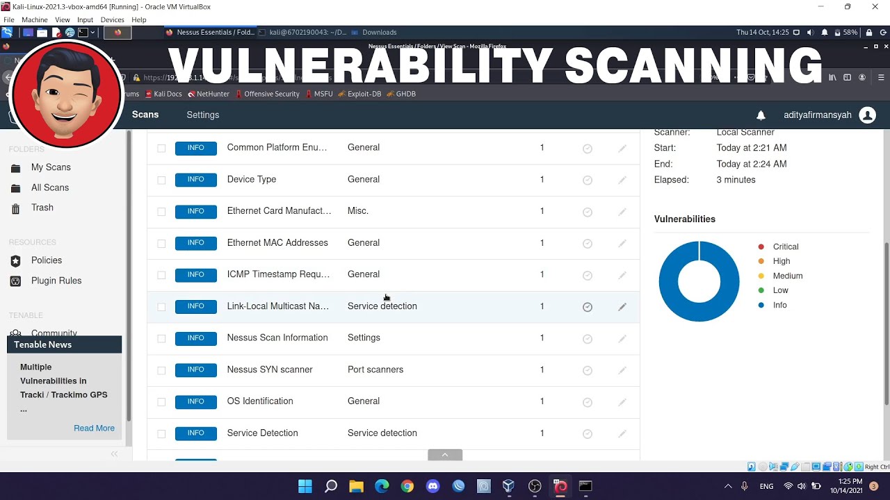Image resolution: width=890 pixels, height=500 pixels.
Task: Open the Settings tab in Nessus
Action: point(203,115)
